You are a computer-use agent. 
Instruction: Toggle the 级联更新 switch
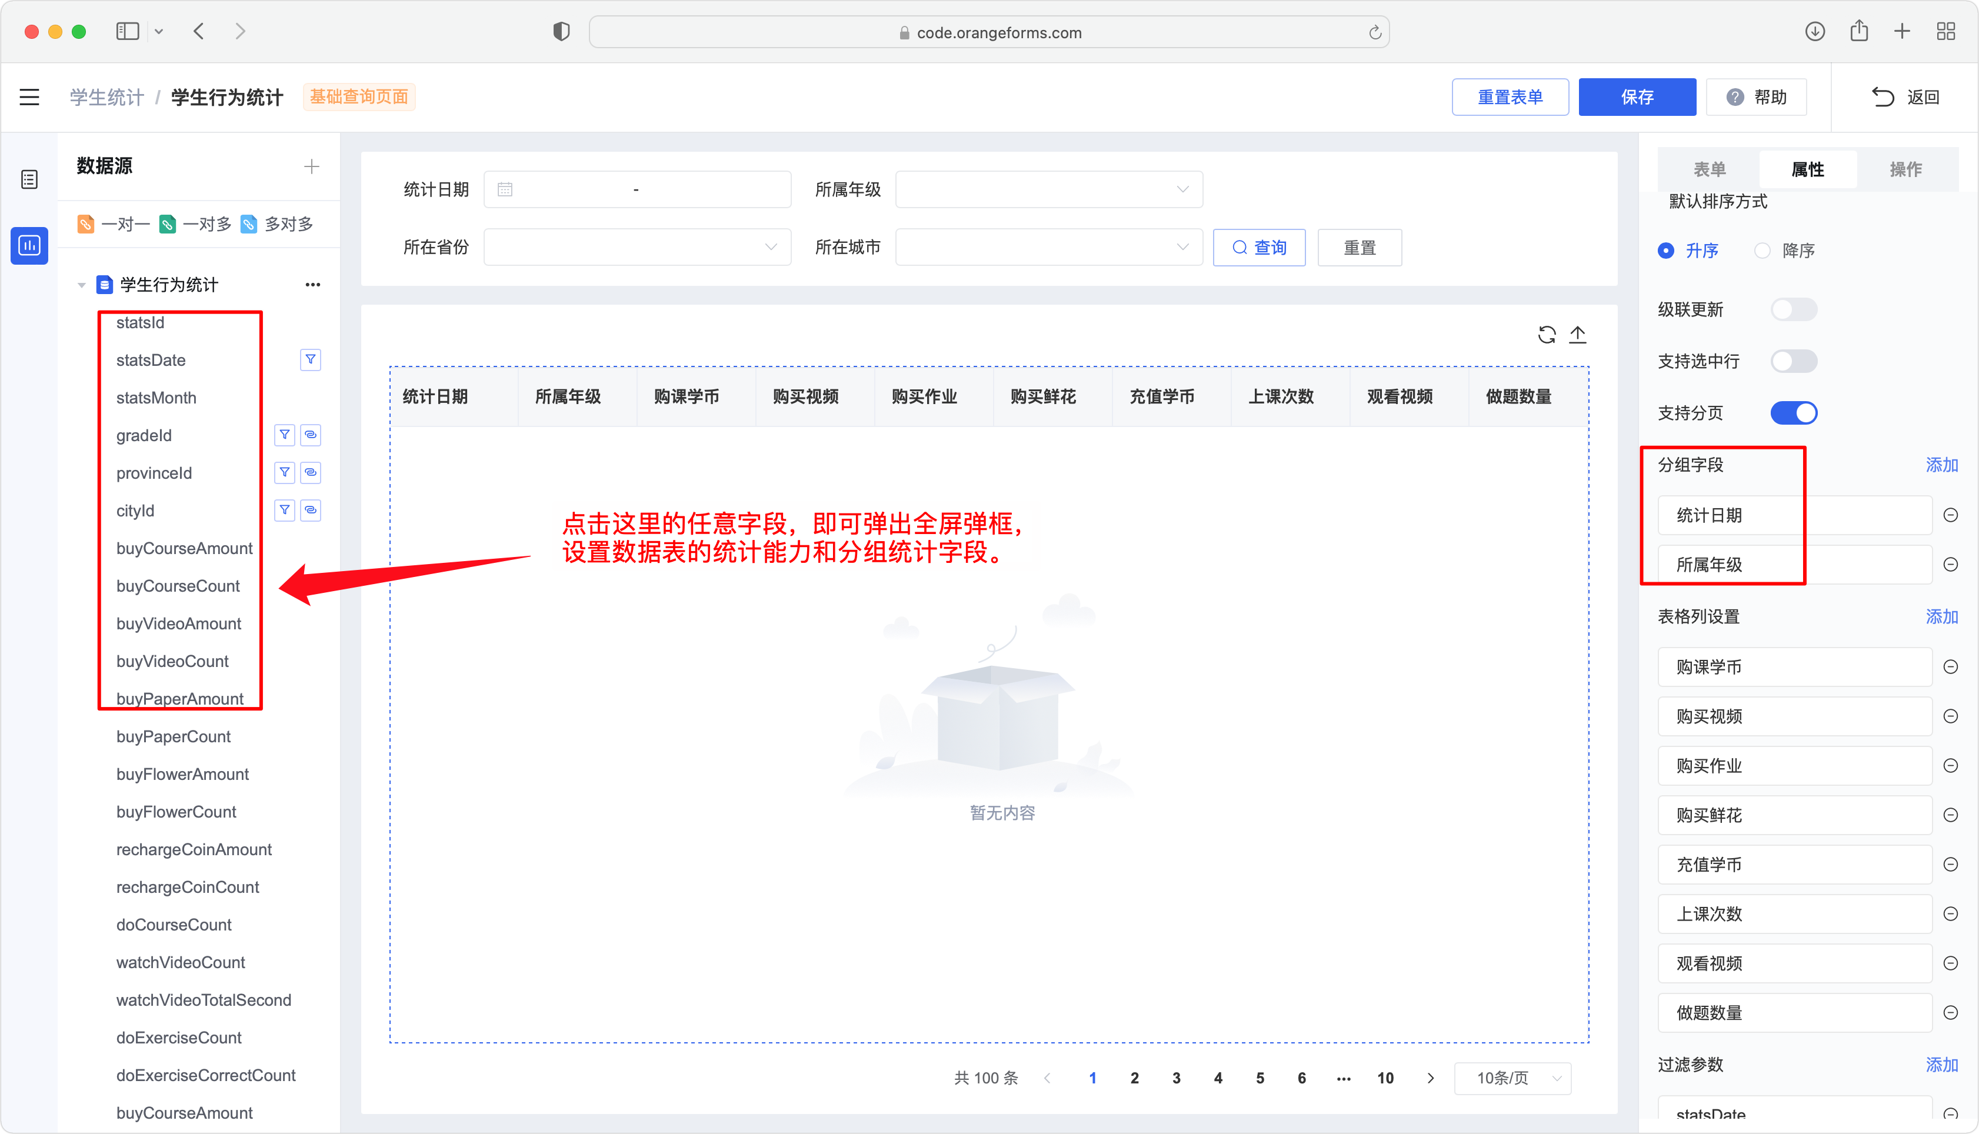1794,309
